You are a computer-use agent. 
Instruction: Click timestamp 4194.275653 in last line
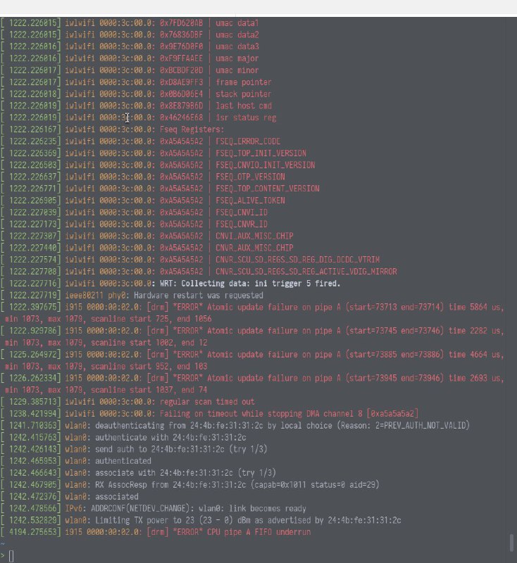(32, 532)
